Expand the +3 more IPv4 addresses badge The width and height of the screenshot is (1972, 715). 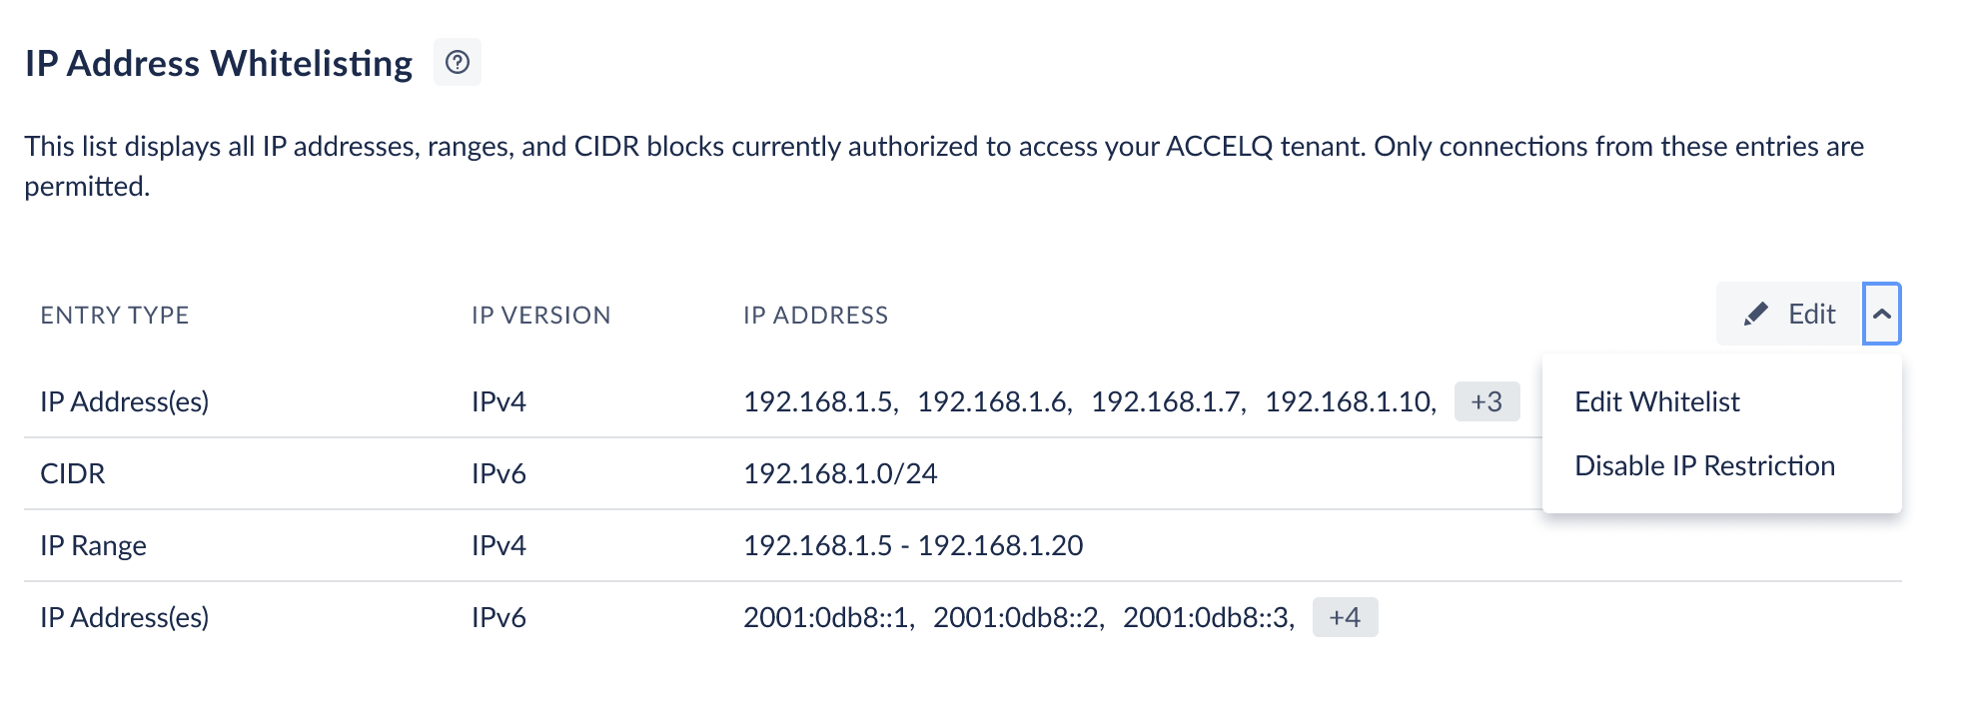click(1486, 401)
